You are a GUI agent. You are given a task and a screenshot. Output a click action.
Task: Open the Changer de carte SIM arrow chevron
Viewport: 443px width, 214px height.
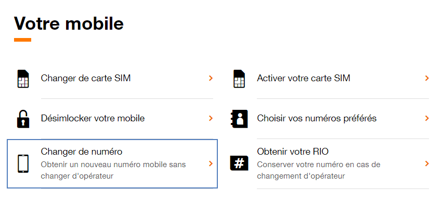(211, 78)
